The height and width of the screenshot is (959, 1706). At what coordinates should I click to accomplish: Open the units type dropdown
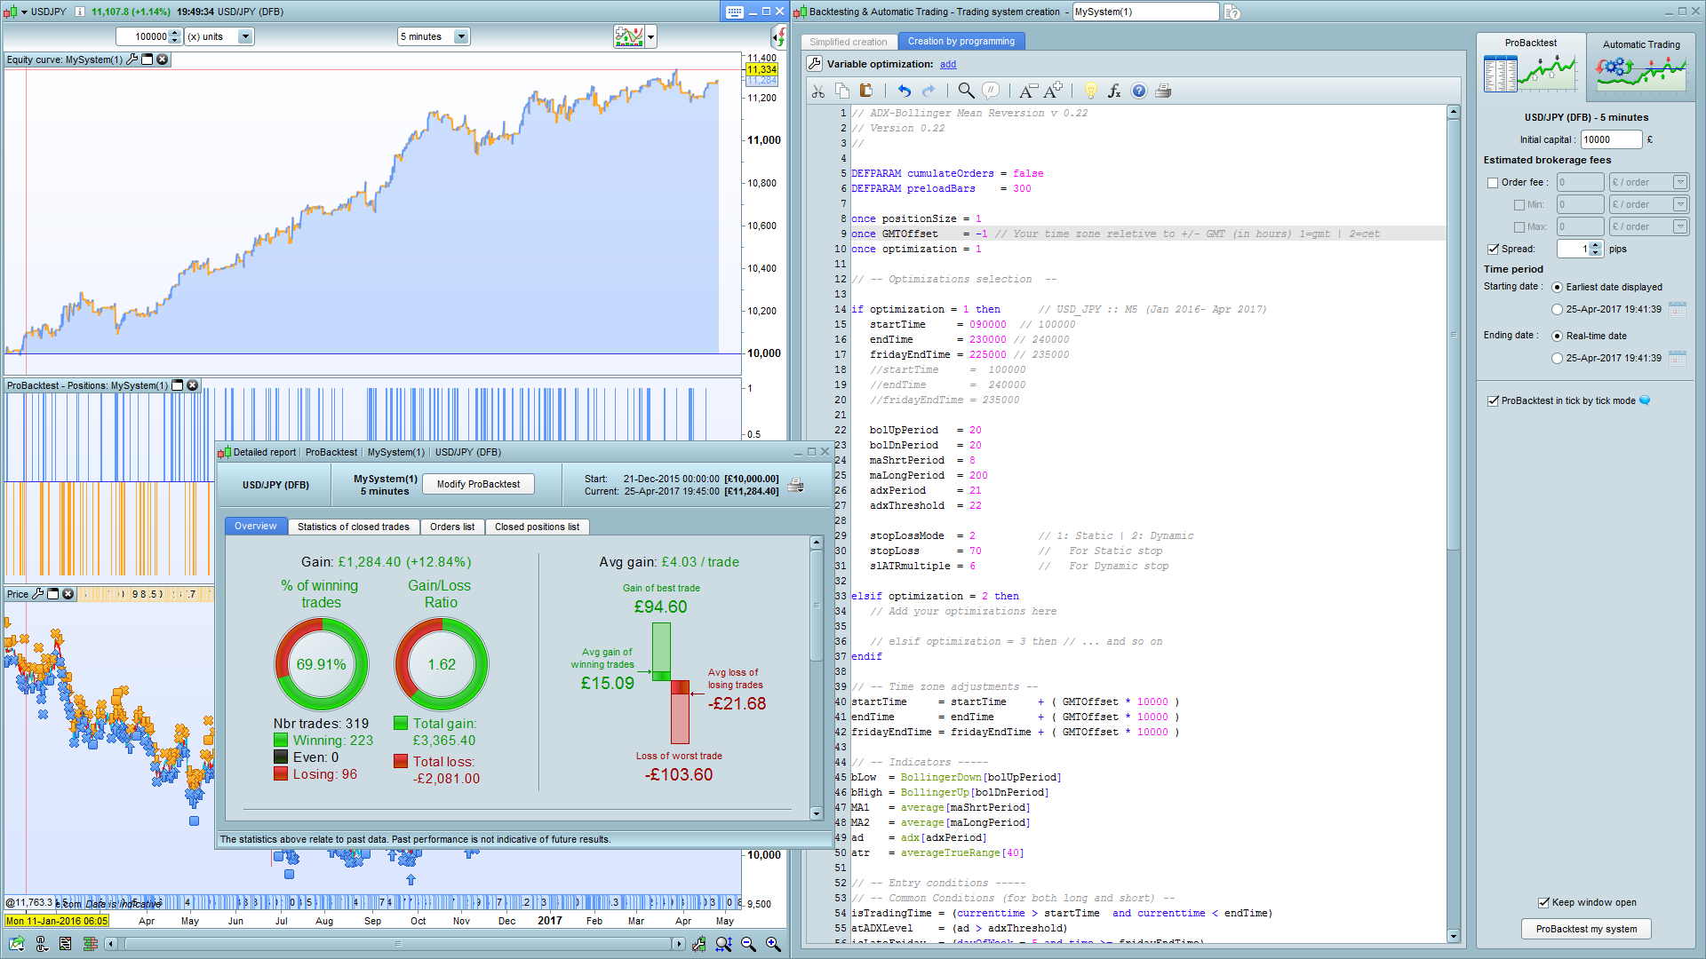pos(245,36)
